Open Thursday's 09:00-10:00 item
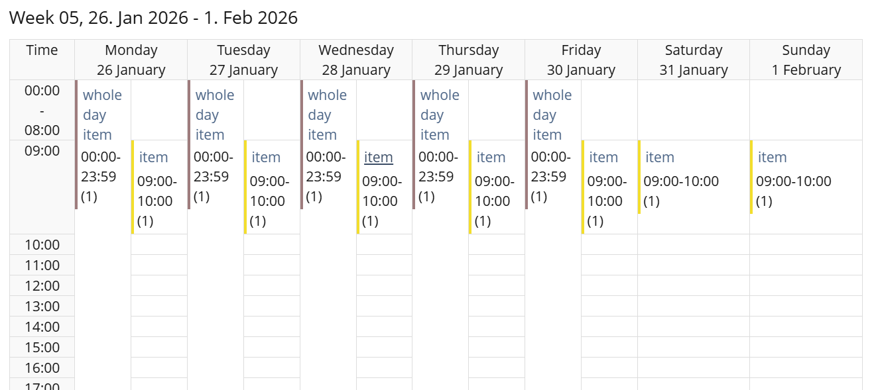 (x=491, y=158)
